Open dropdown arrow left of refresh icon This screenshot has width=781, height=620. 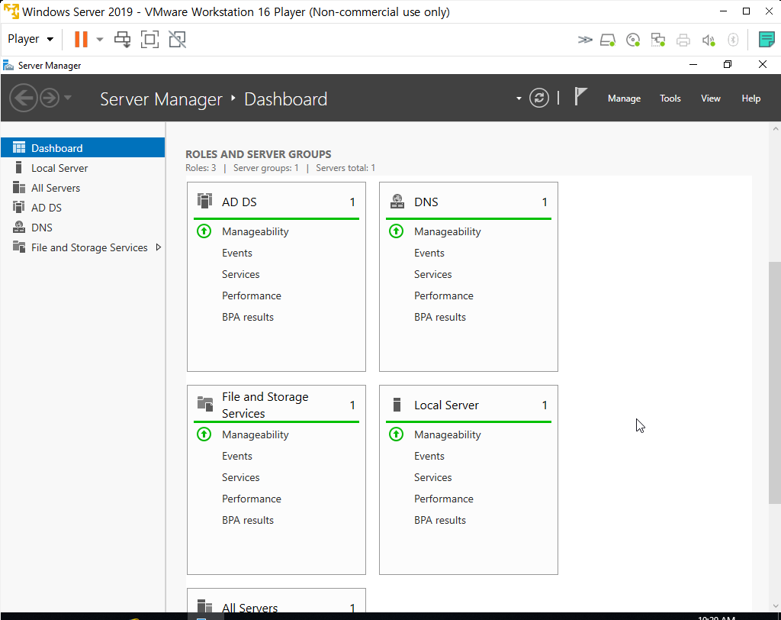519,98
